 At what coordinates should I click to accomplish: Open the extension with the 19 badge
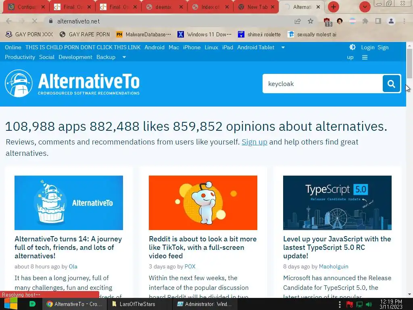pos(327,22)
